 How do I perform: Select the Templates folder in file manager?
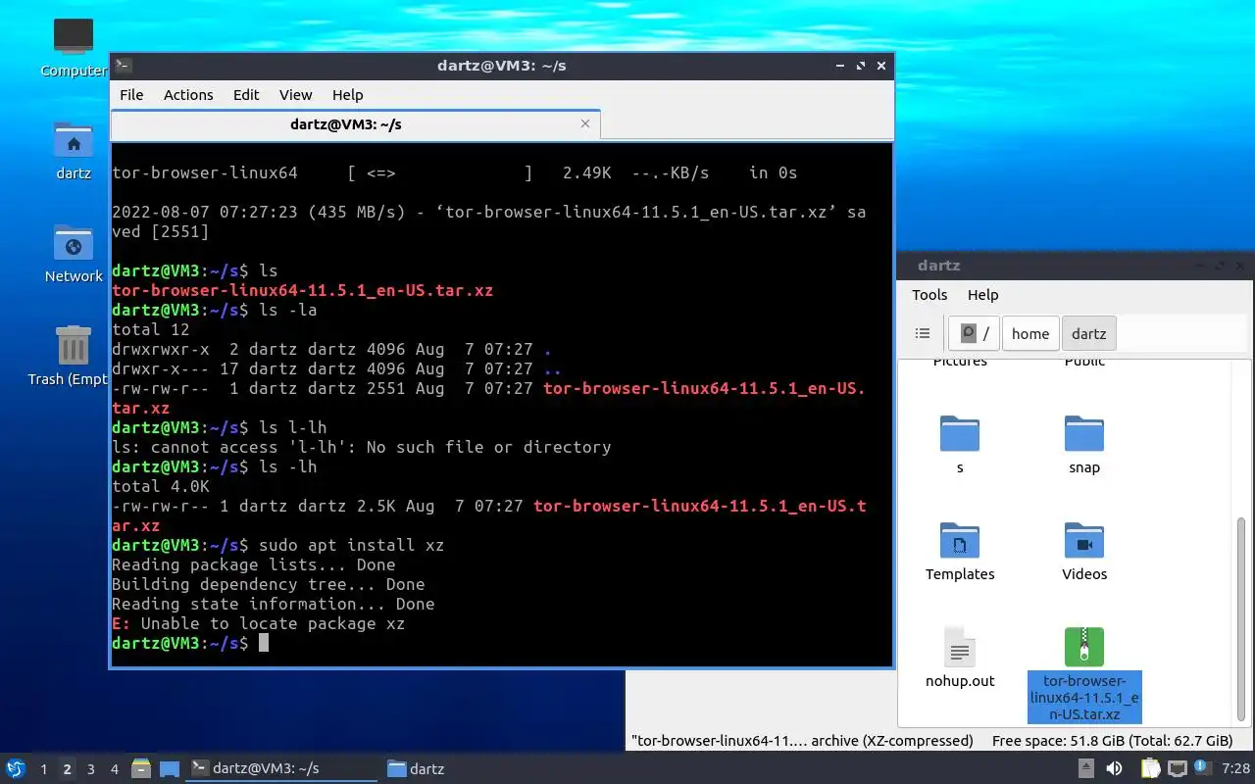pyautogui.click(x=960, y=552)
